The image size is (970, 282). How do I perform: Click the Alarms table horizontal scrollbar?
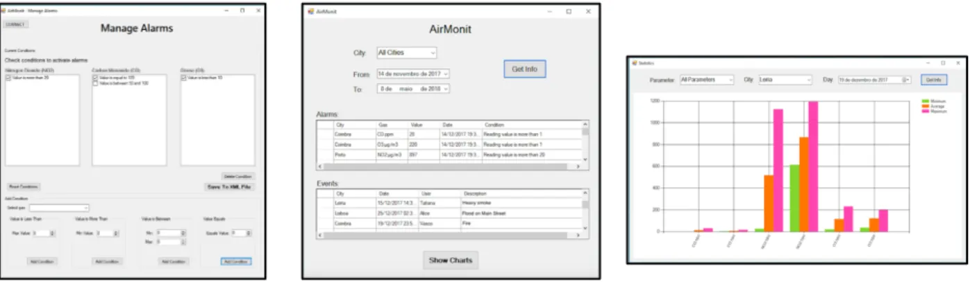click(449, 167)
